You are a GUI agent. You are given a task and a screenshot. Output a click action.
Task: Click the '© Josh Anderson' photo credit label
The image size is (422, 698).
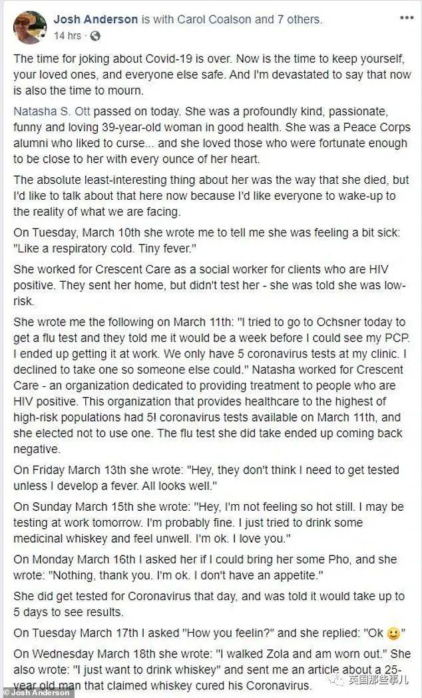(x=36, y=693)
